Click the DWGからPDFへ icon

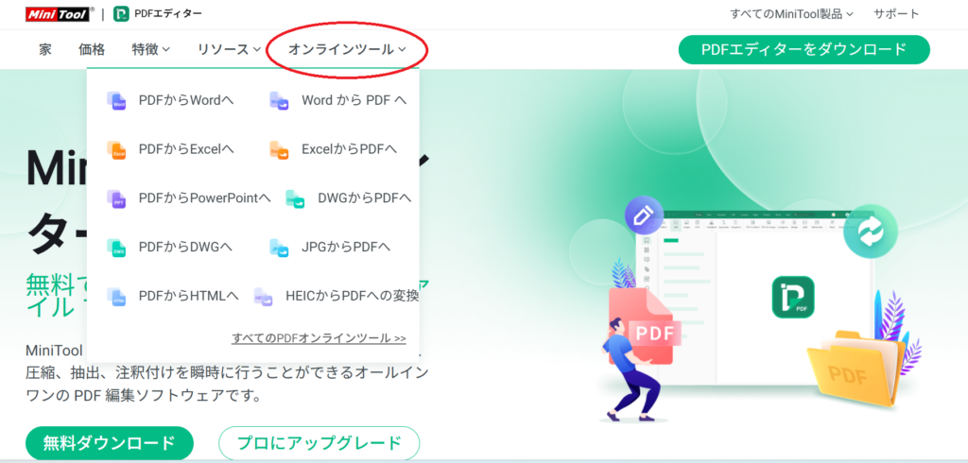click(295, 198)
